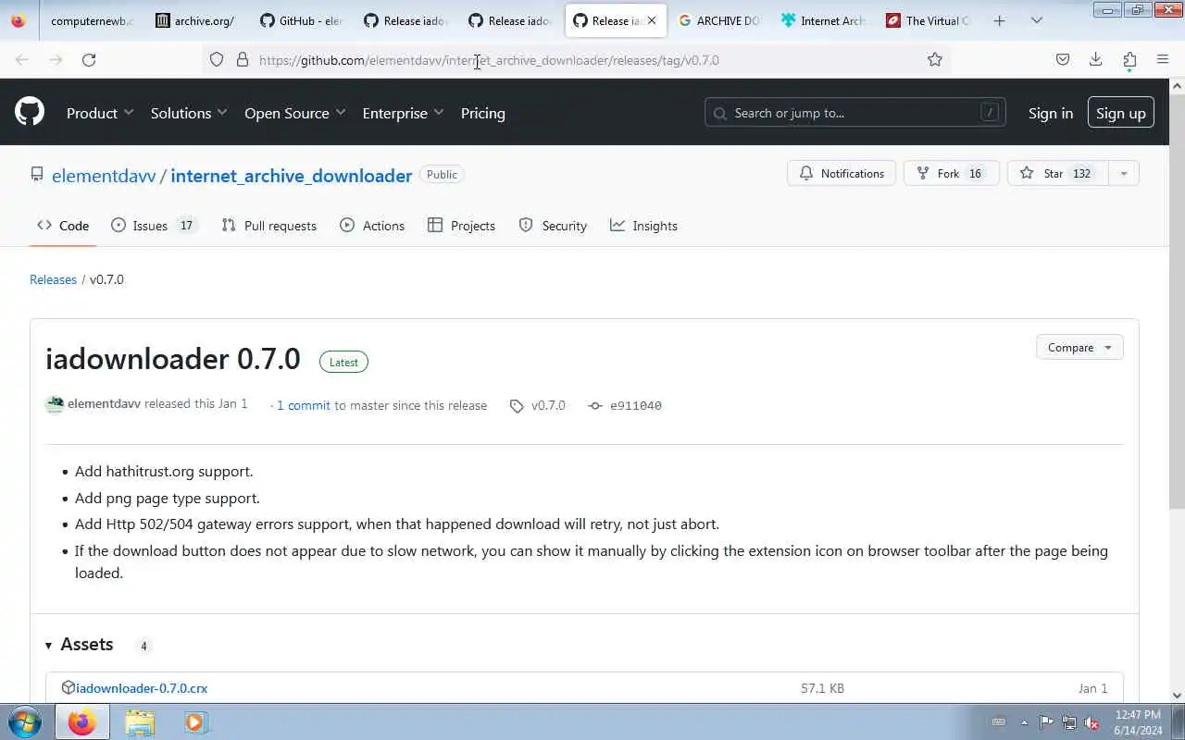The image size is (1185, 740).
Task: Fork the repository
Action: [952, 173]
